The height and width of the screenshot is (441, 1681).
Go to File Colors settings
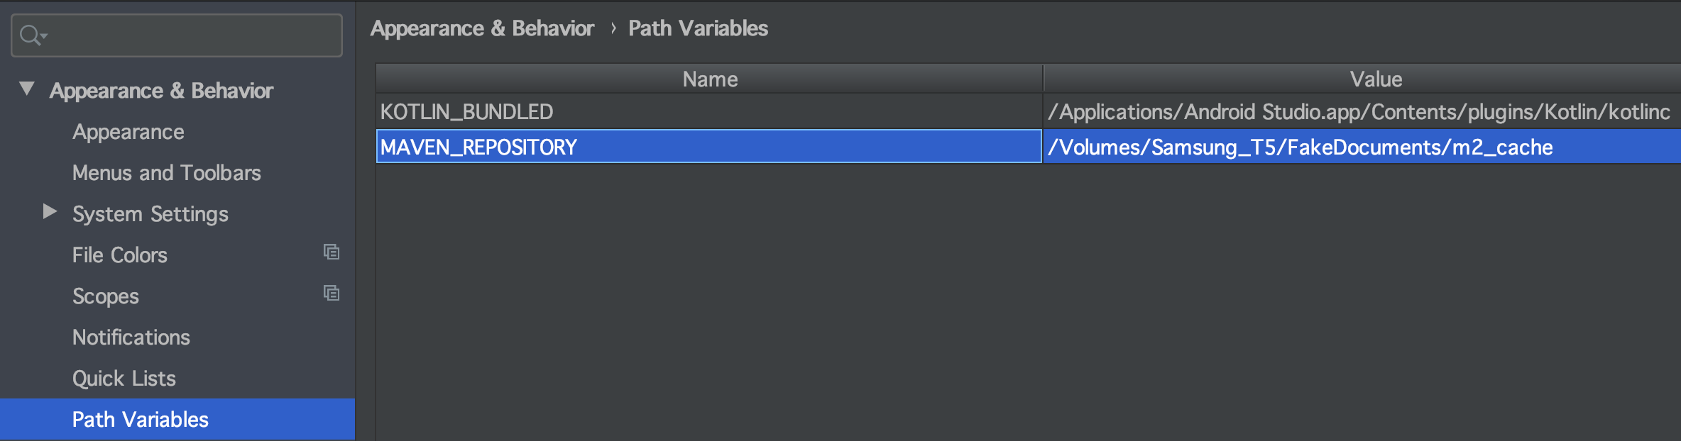click(x=120, y=255)
